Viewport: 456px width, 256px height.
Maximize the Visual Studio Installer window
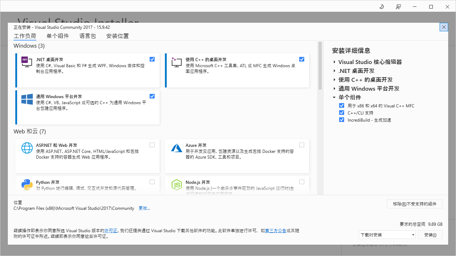point(431,7)
